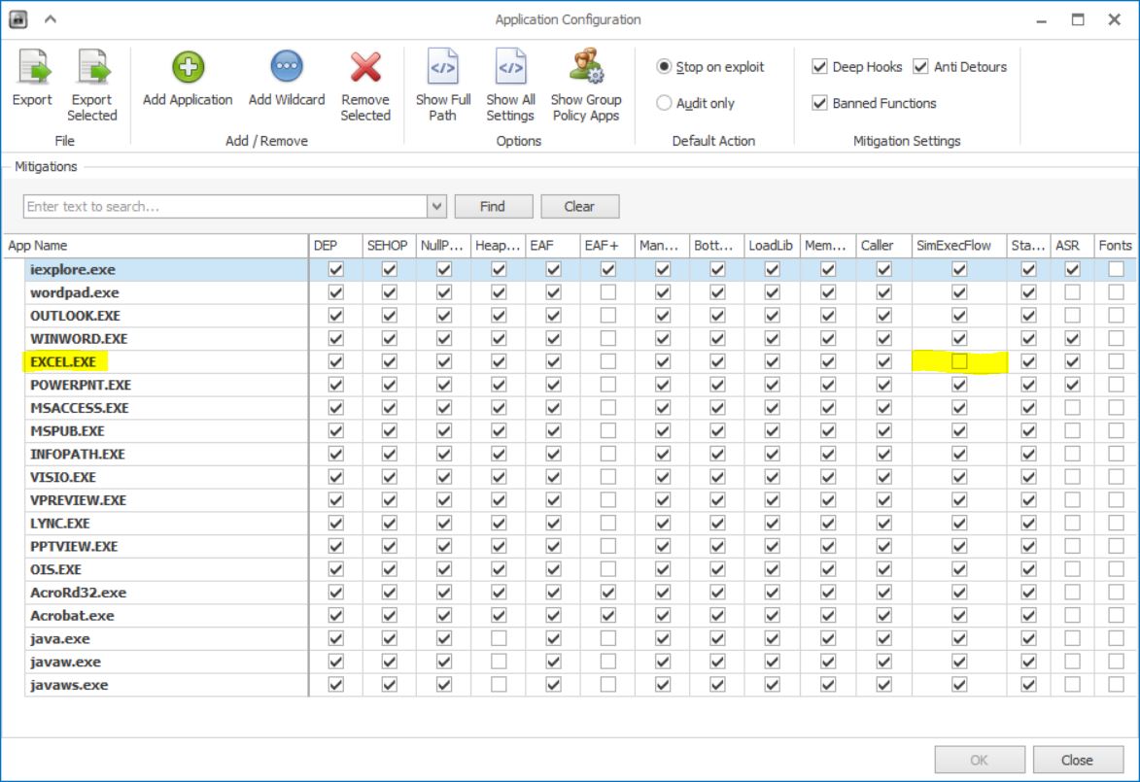
Task: Click the Show All Settings icon
Action: click(x=510, y=68)
